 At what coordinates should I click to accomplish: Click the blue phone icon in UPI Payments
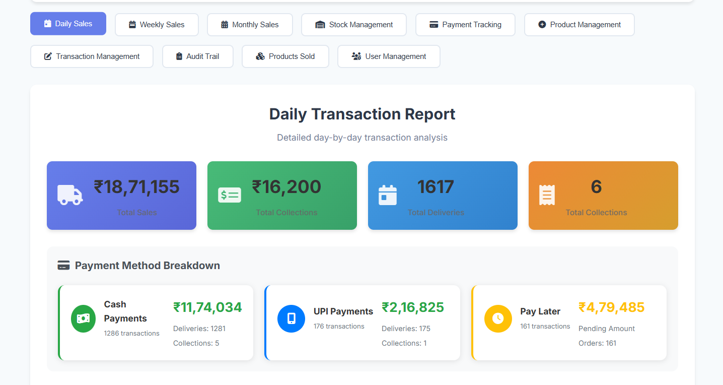pos(292,318)
